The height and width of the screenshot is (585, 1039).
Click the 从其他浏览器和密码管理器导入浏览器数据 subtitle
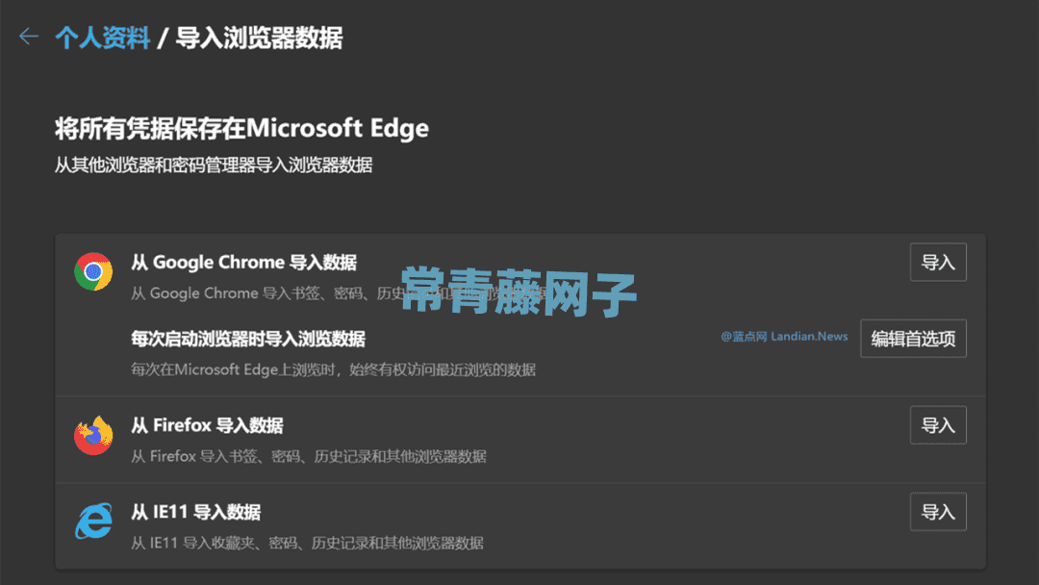tap(214, 165)
